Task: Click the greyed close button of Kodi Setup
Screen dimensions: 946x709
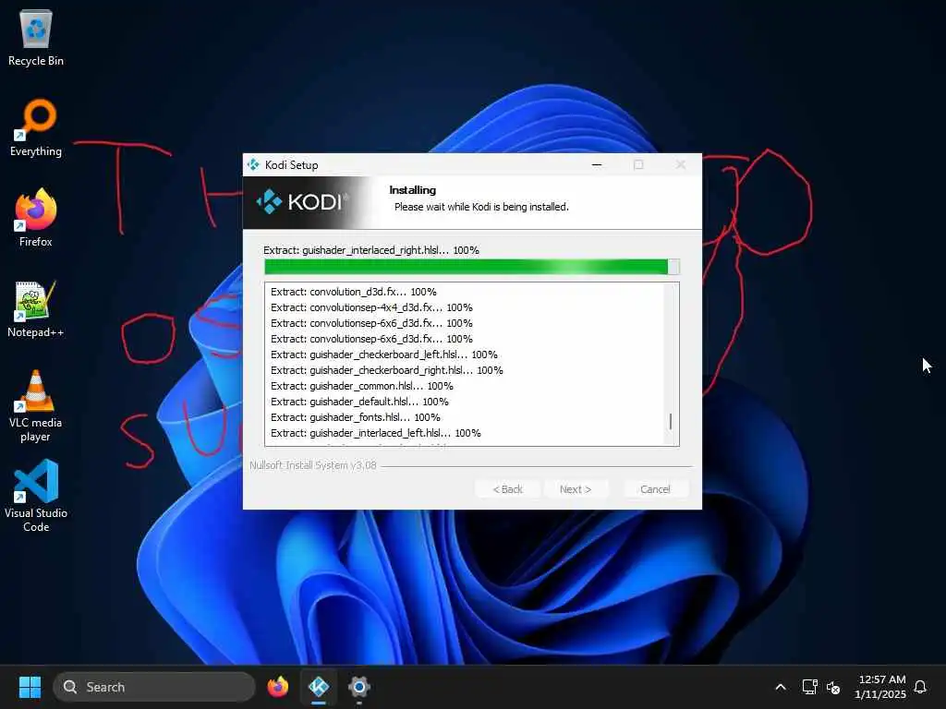Action: 681,164
